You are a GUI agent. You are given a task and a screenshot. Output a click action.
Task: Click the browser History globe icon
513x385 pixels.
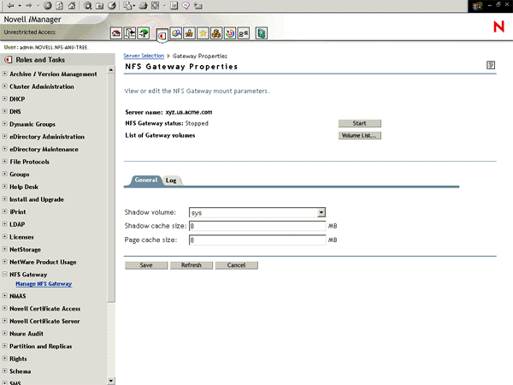[x=112, y=6]
